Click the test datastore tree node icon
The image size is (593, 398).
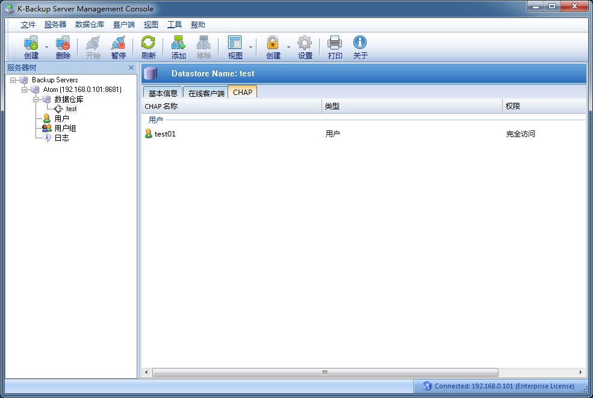click(x=58, y=109)
